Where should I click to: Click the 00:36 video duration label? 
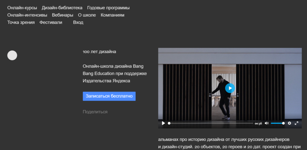click(258, 123)
